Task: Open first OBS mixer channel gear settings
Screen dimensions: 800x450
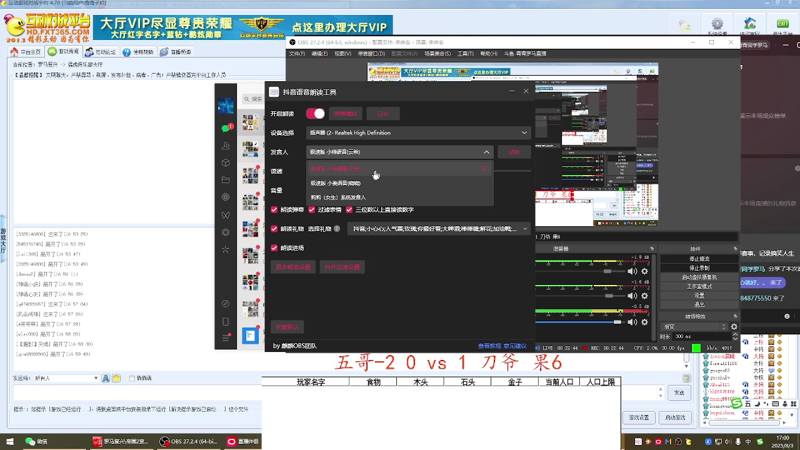Action: click(x=645, y=271)
